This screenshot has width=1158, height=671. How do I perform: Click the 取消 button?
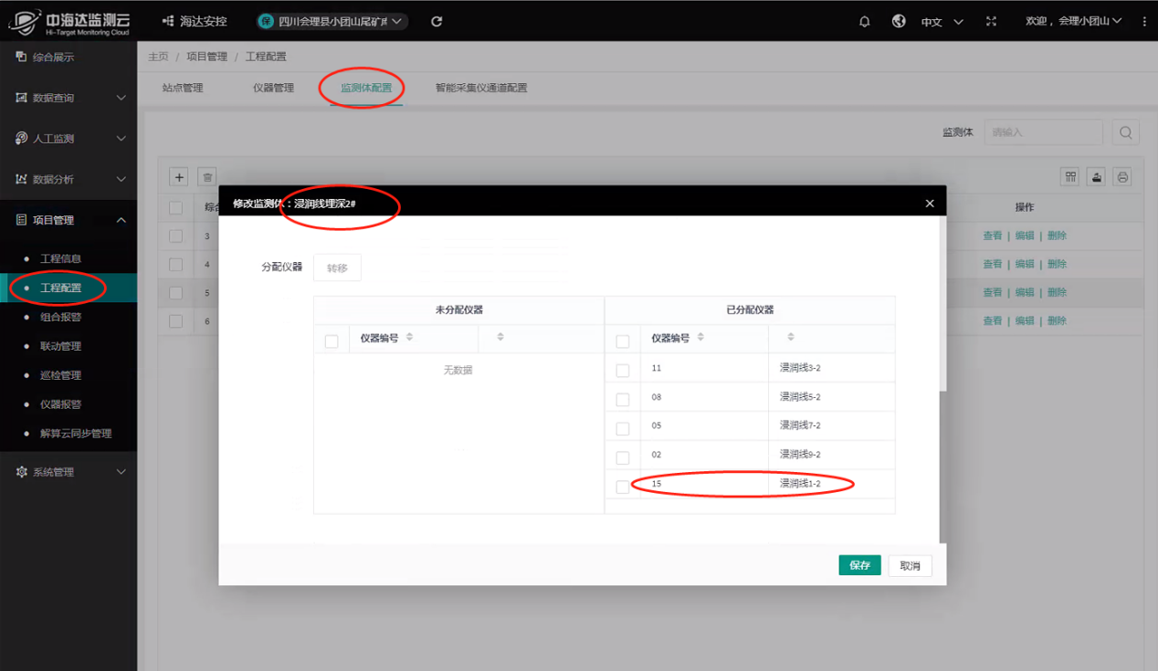(910, 565)
